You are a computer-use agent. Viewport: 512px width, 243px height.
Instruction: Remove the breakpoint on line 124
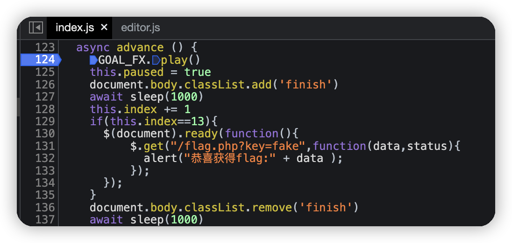(45, 60)
